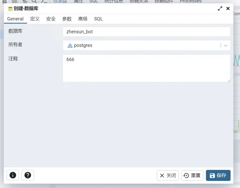Viewport: 240px width, 188px height.
Task: Close the Create Database dialog with X
Action: [x=228, y=8]
